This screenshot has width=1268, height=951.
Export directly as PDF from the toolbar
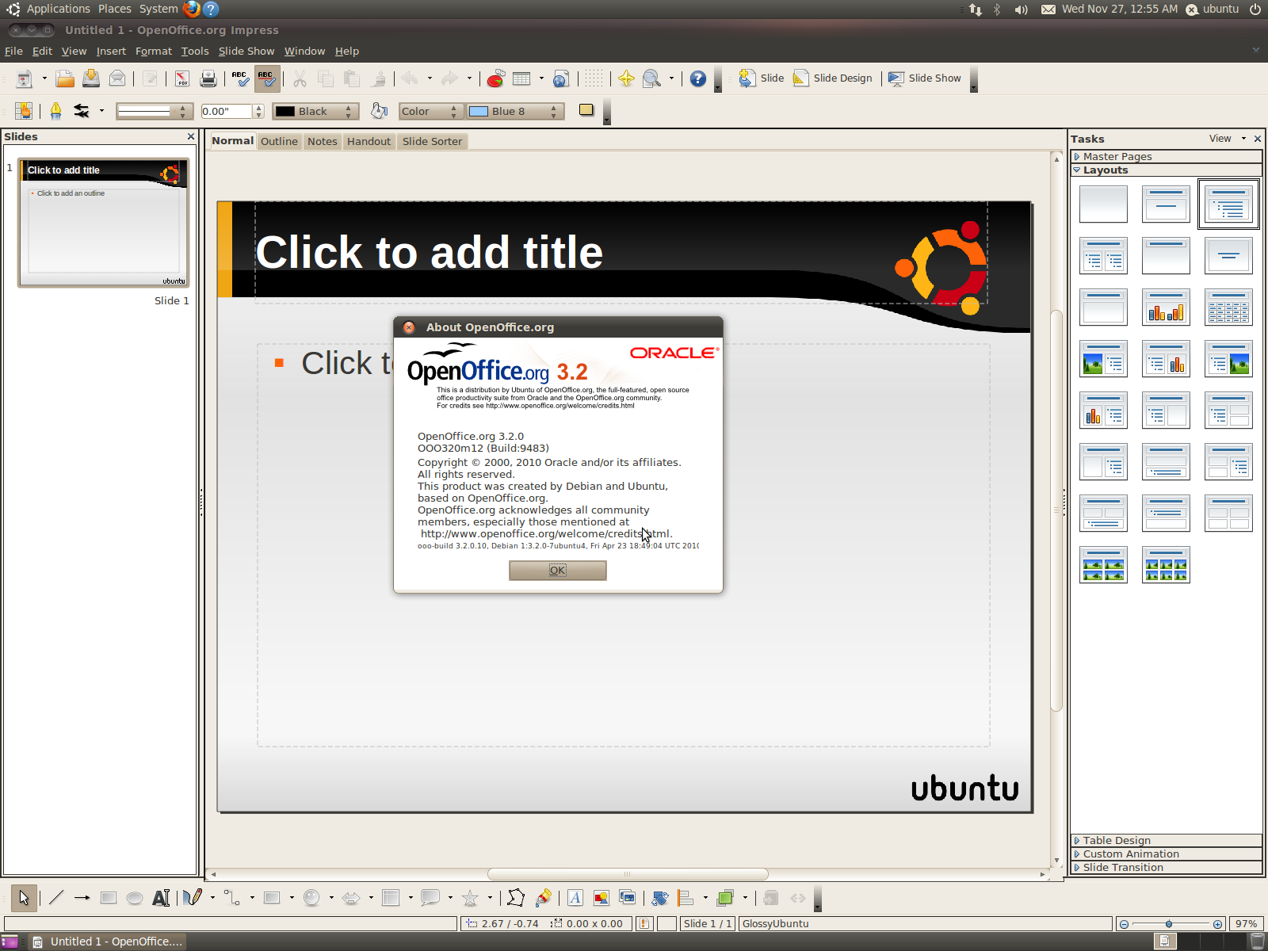[x=182, y=78]
